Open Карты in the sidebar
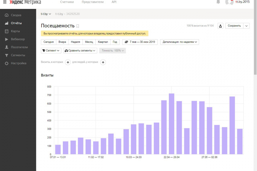This screenshot has width=257, height=171. (x=15, y=31)
